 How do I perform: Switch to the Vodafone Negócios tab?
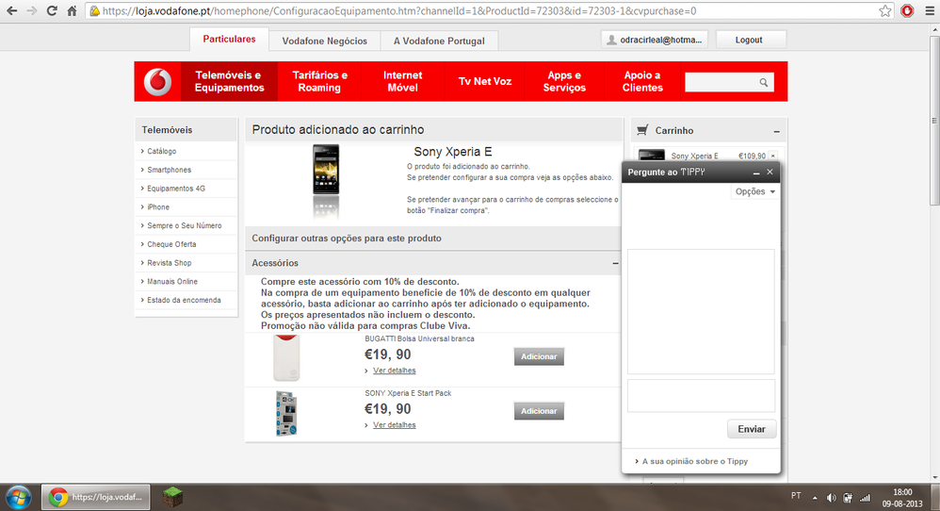(x=325, y=41)
